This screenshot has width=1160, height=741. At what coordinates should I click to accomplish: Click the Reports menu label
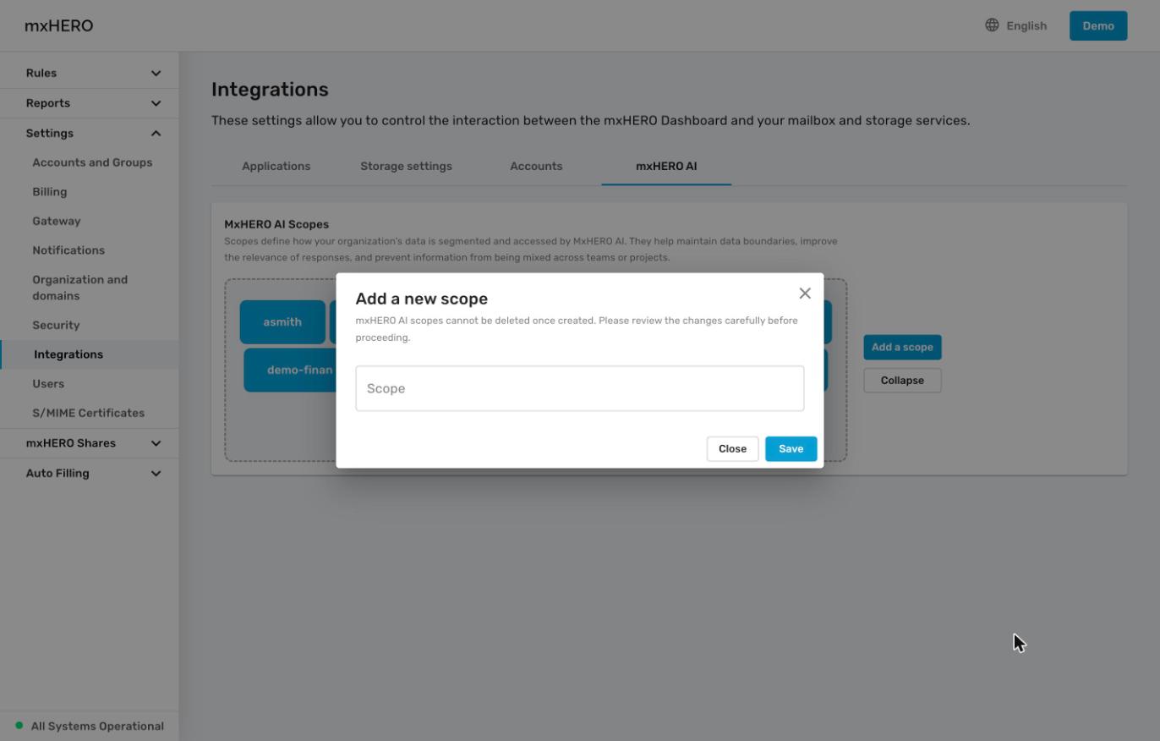[x=48, y=103]
